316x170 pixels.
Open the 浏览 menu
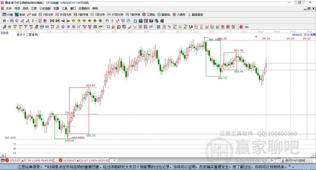pyautogui.click(x=17, y=8)
